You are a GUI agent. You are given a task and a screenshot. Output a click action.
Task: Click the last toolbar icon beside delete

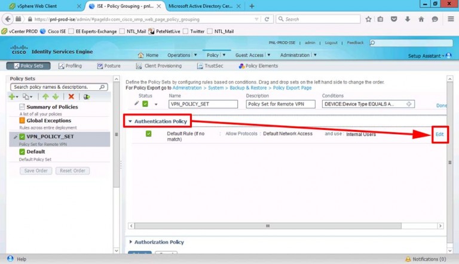[x=86, y=97]
